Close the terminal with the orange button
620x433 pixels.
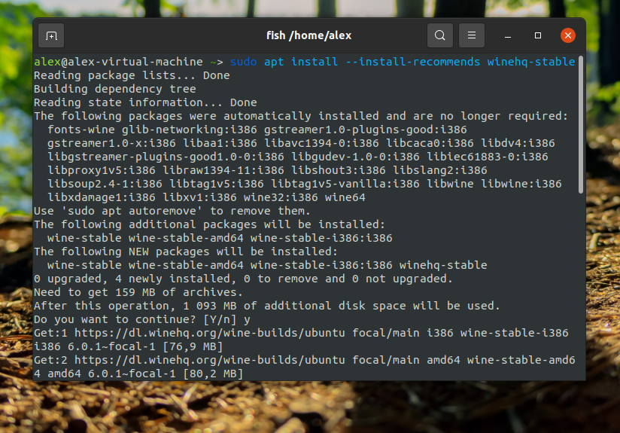pyautogui.click(x=568, y=35)
